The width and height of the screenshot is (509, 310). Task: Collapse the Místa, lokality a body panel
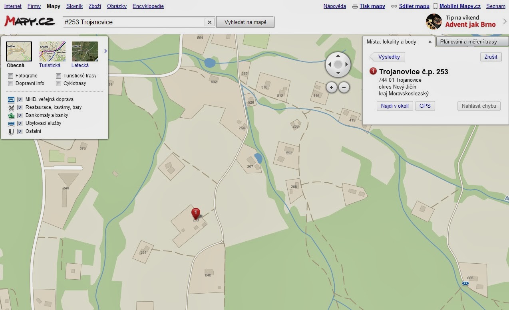tap(430, 41)
